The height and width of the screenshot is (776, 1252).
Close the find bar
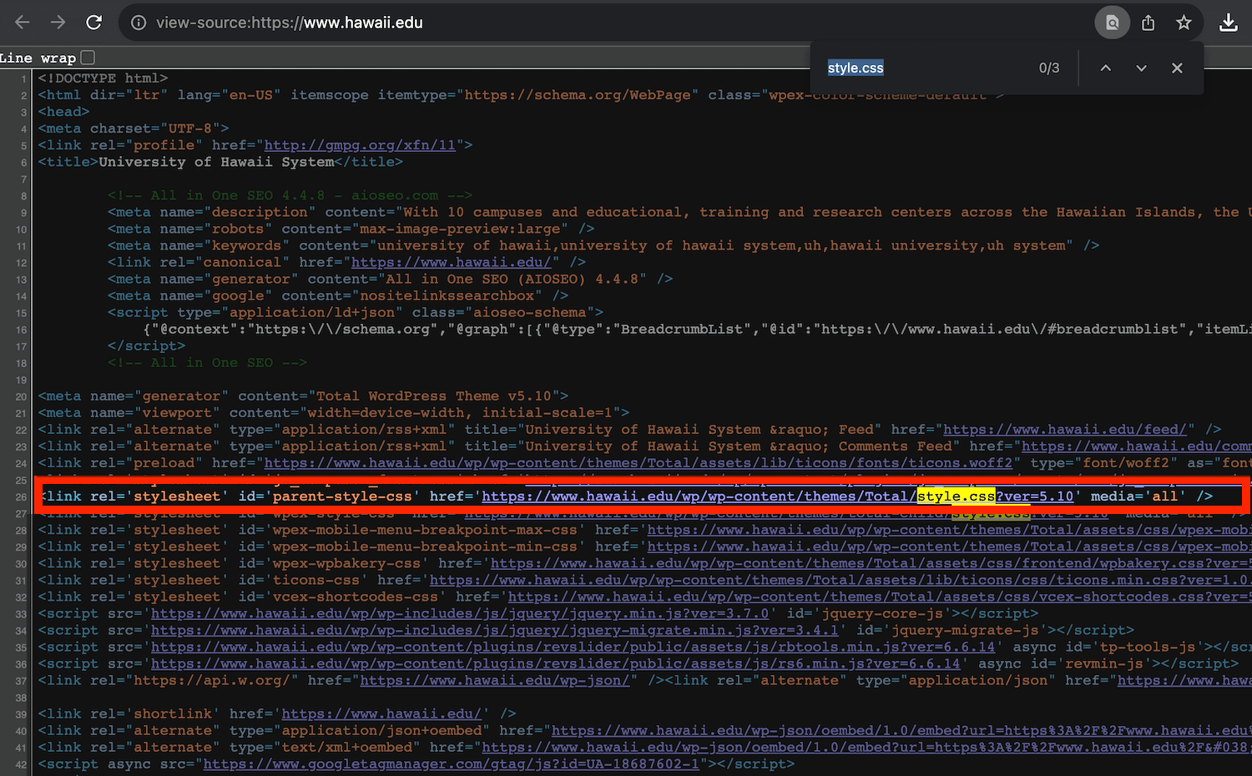pyautogui.click(x=1177, y=68)
